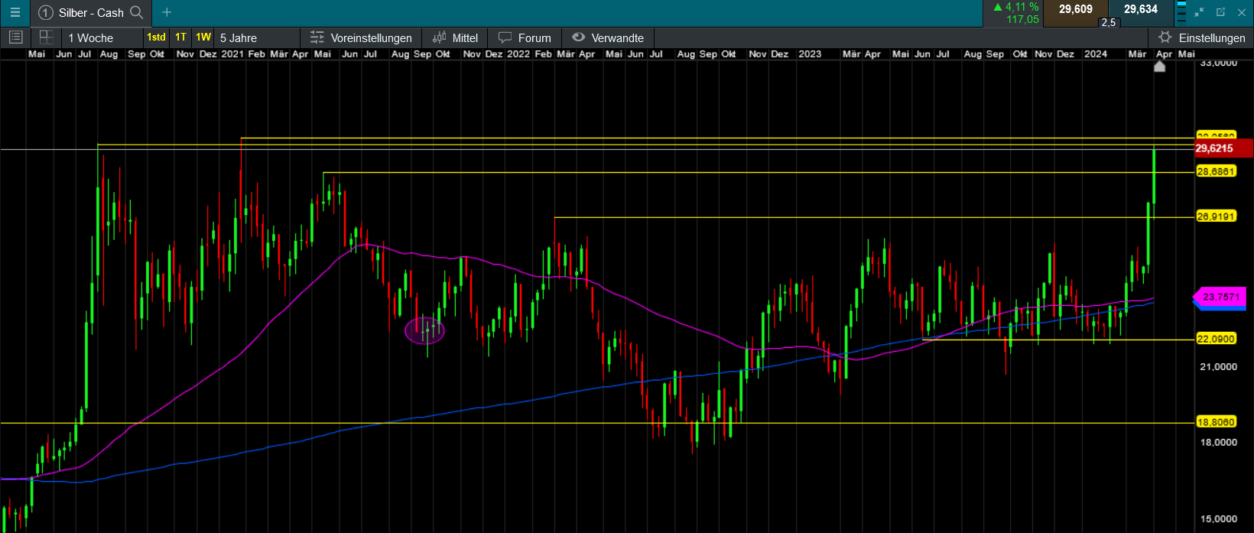
Task: Click the circled number 1 tab badge
Action: click(x=46, y=13)
